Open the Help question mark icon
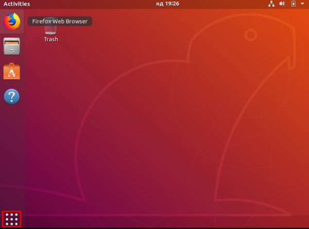The width and height of the screenshot is (309, 229). pos(12,96)
